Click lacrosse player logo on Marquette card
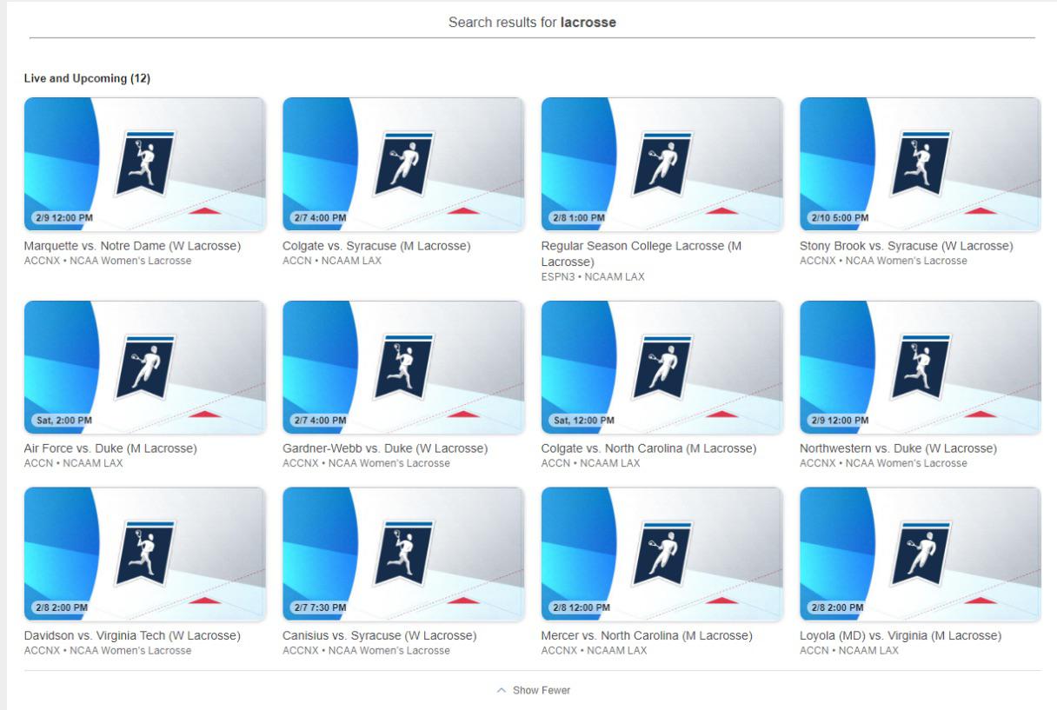The width and height of the screenshot is (1057, 710). pyautogui.click(x=144, y=163)
